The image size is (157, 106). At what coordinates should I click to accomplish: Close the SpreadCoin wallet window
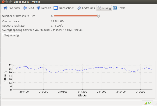(x=3, y=2)
